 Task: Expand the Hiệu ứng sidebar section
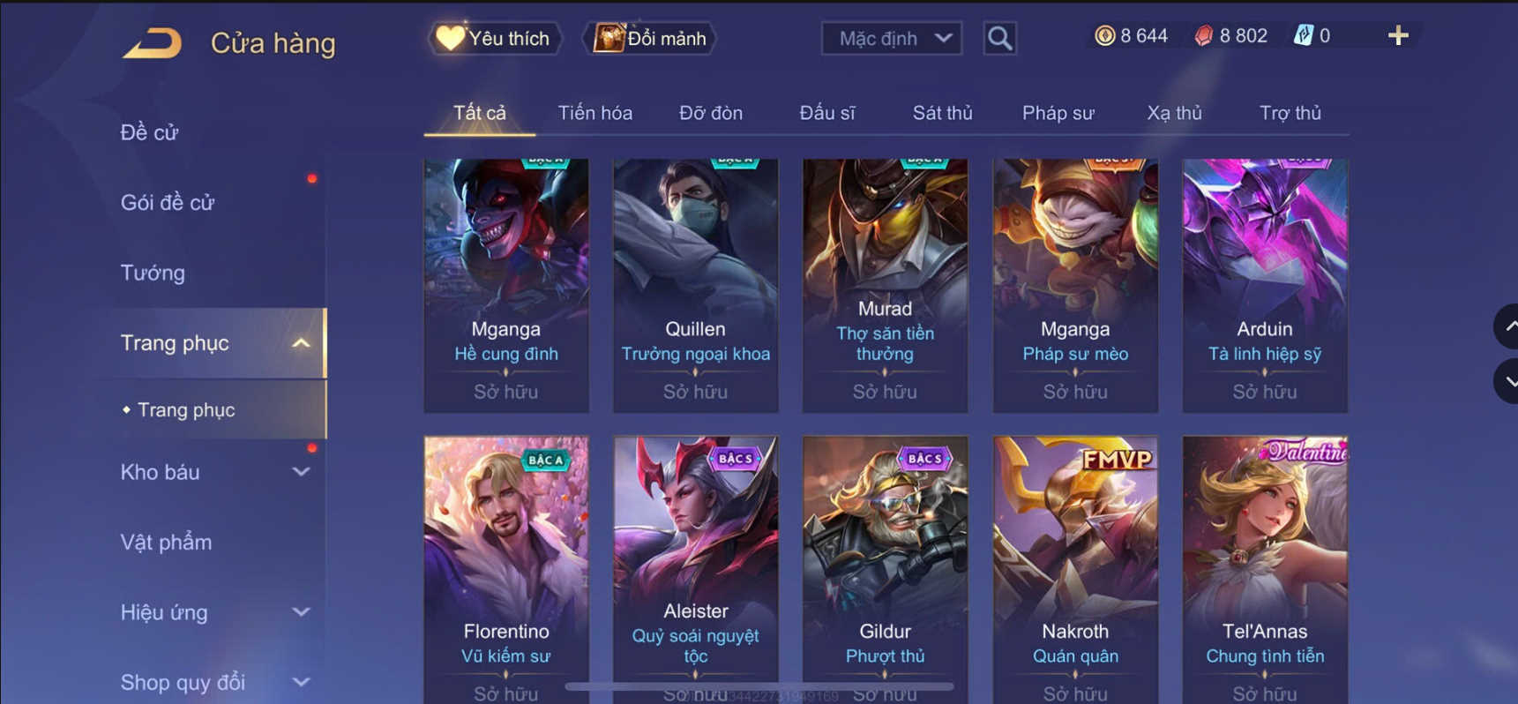(301, 612)
